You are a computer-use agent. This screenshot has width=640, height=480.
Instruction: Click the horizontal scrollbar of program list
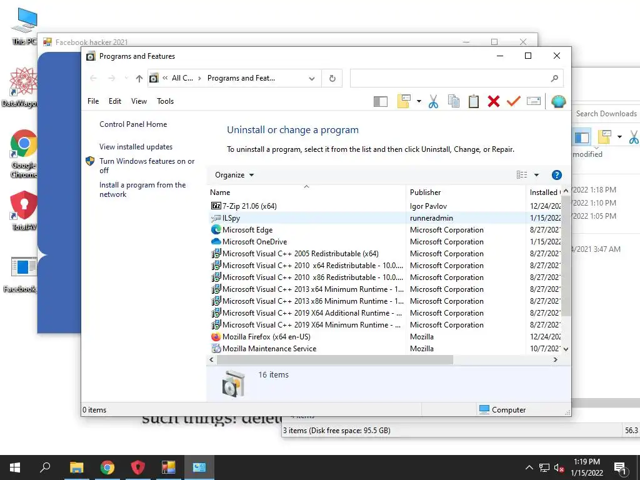[335, 359]
